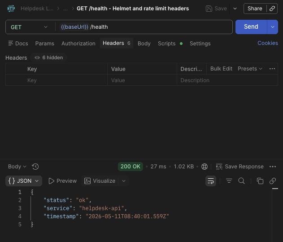The image size is (283, 242).
Task: Select the Headers tab
Action: (x=117, y=43)
